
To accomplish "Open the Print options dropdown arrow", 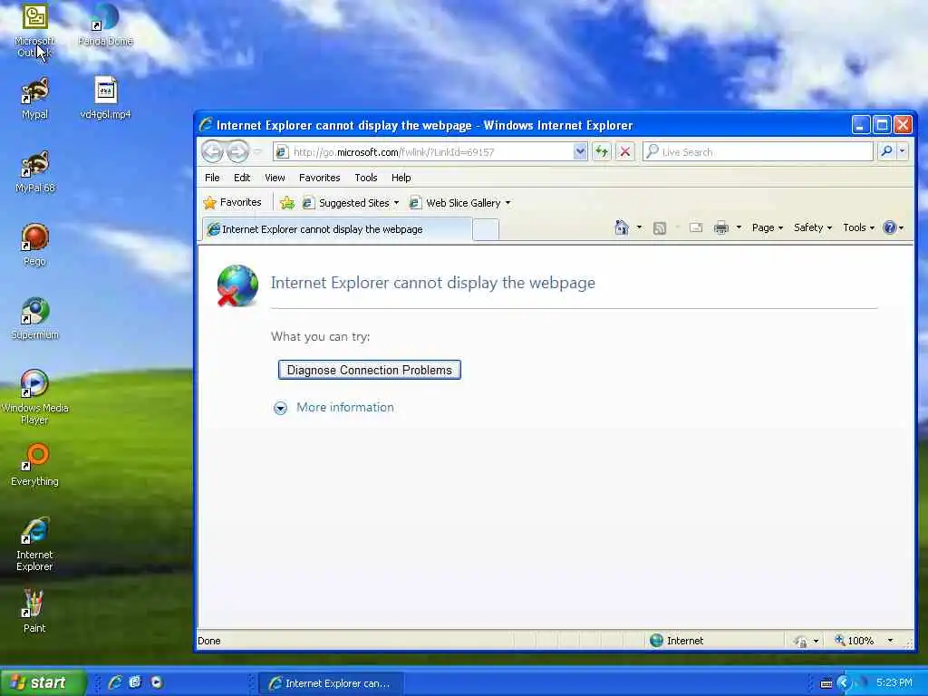I will tap(739, 227).
